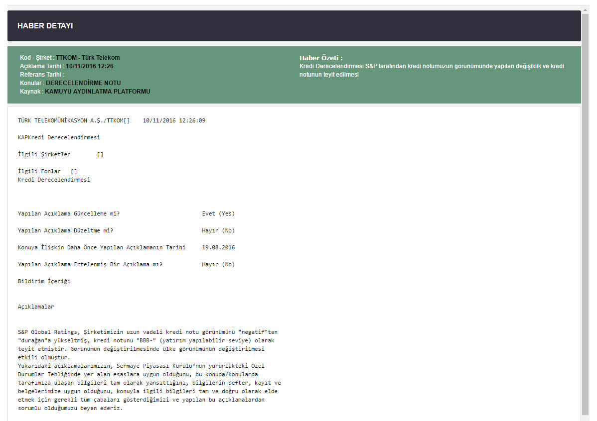Click the Yapılan Açıklama Düzeltme mi? question
The width and height of the screenshot is (597, 421).
(x=65, y=230)
